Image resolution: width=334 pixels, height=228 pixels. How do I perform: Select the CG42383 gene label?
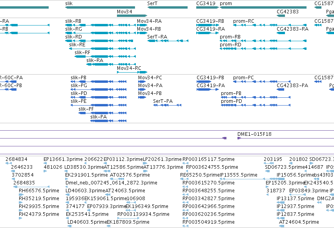coord(288,12)
